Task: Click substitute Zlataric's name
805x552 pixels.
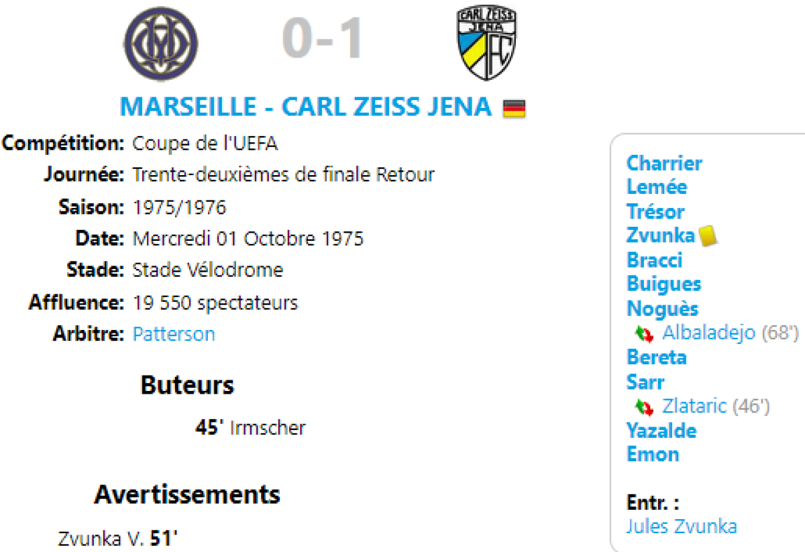Action: (x=694, y=406)
